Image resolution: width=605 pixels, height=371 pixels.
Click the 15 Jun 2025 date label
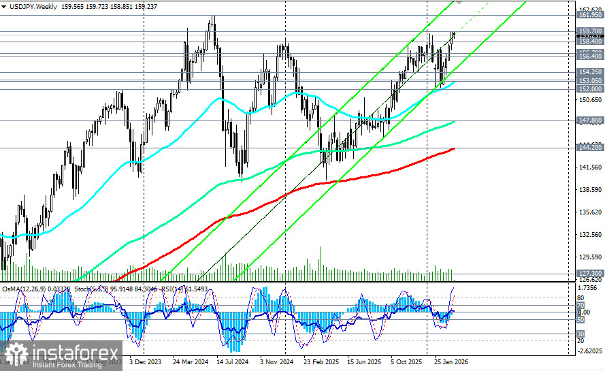(x=364, y=362)
